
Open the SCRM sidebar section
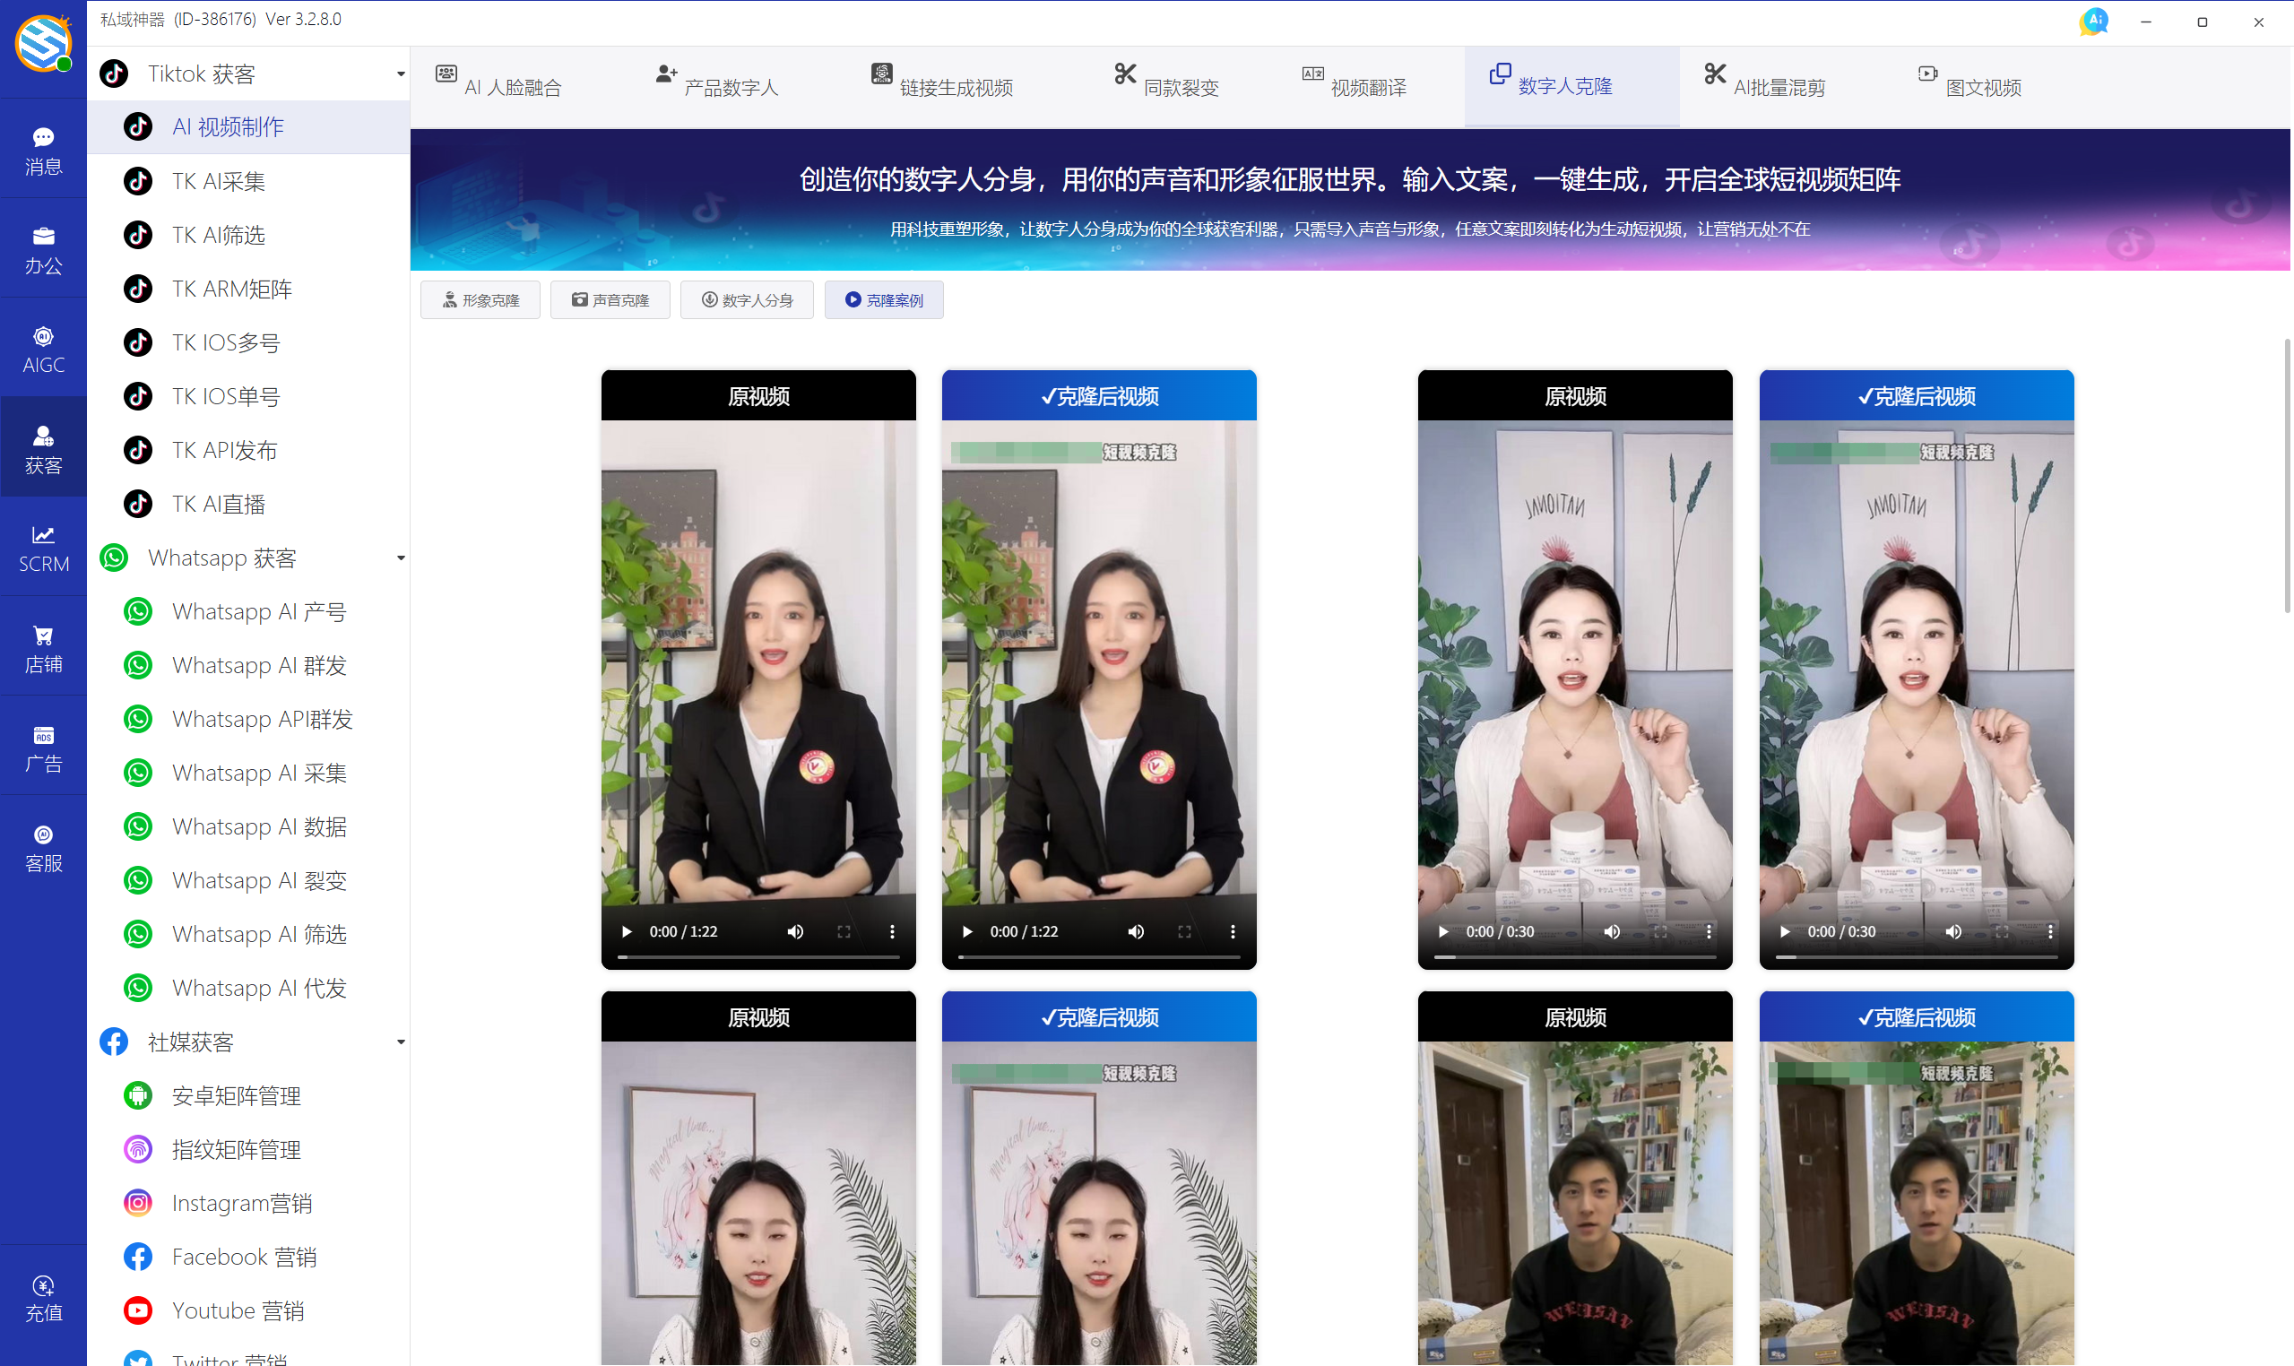point(43,549)
